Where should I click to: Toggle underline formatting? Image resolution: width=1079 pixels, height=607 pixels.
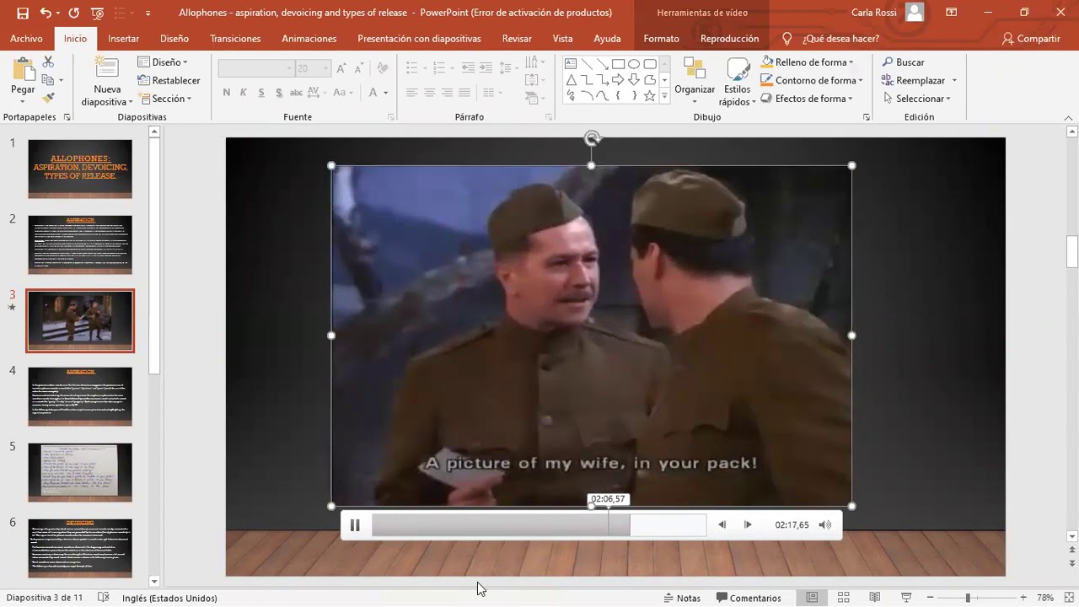point(261,93)
